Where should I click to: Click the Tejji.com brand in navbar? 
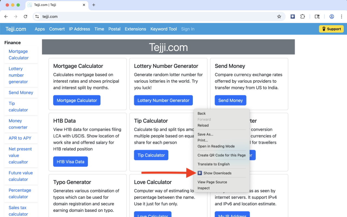[16, 29]
